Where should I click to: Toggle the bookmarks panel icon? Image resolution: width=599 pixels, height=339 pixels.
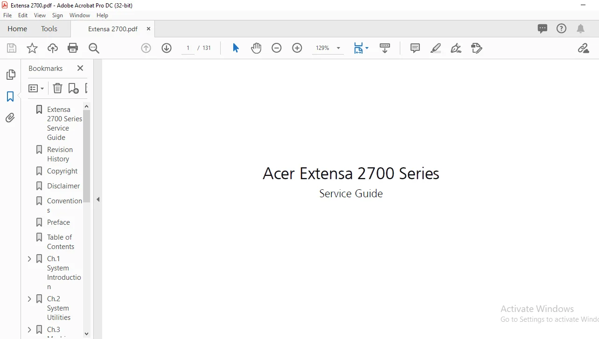tap(10, 97)
